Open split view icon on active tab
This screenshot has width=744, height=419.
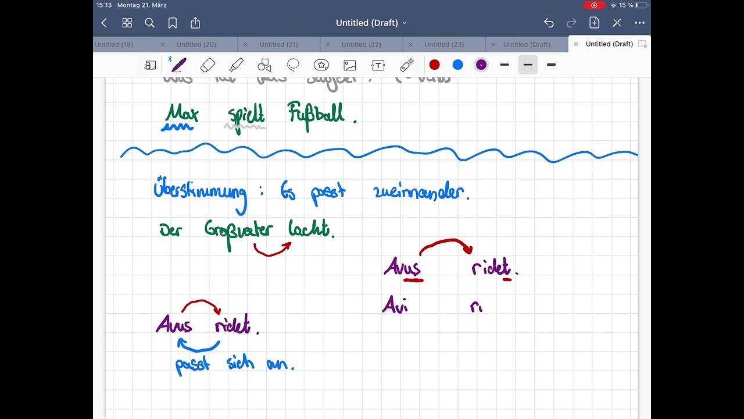point(642,44)
